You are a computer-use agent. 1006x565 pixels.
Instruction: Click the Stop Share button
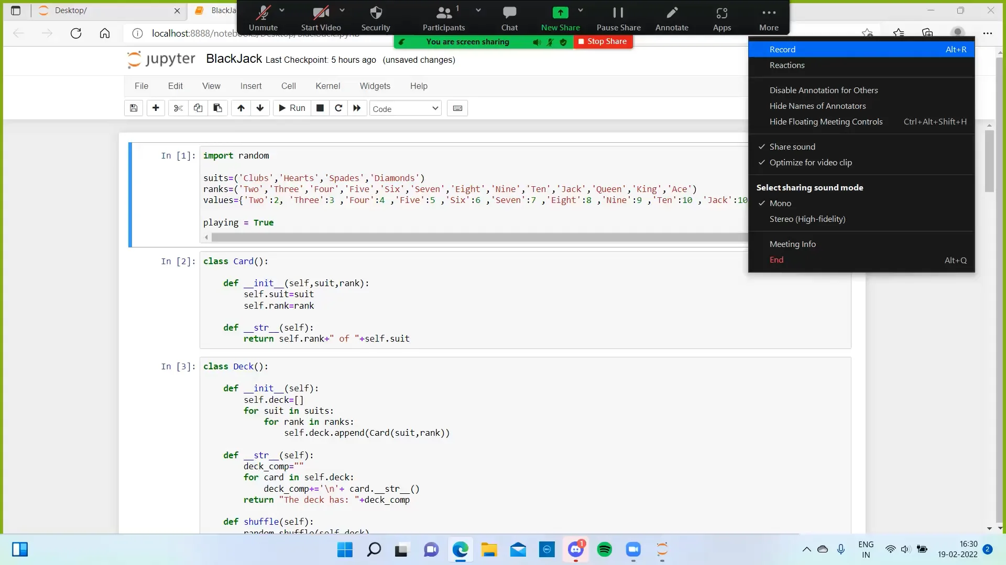click(x=603, y=41)
